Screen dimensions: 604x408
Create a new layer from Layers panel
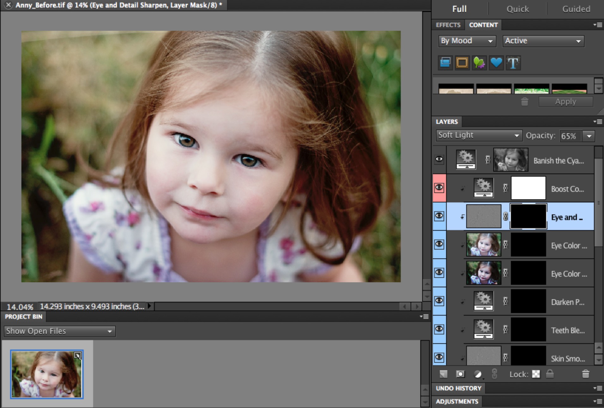click(x=444, y=374)
